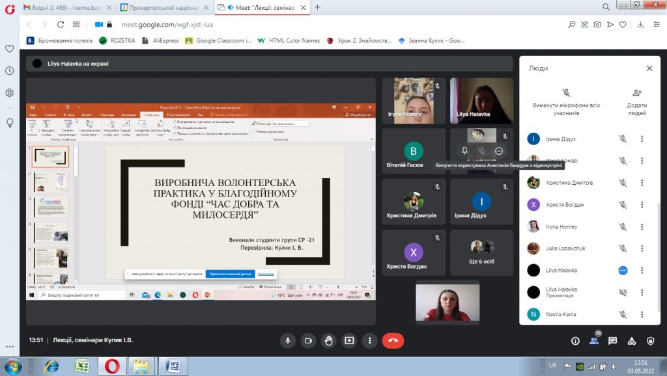Screen dimensions: 667x376
Task: Open more options menu in call bar
Action: pos(370,340)
